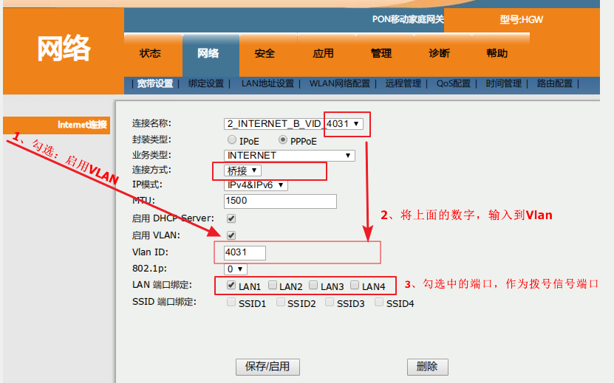
Task: Click the Vlan ID input field
Action: point(245,252)
